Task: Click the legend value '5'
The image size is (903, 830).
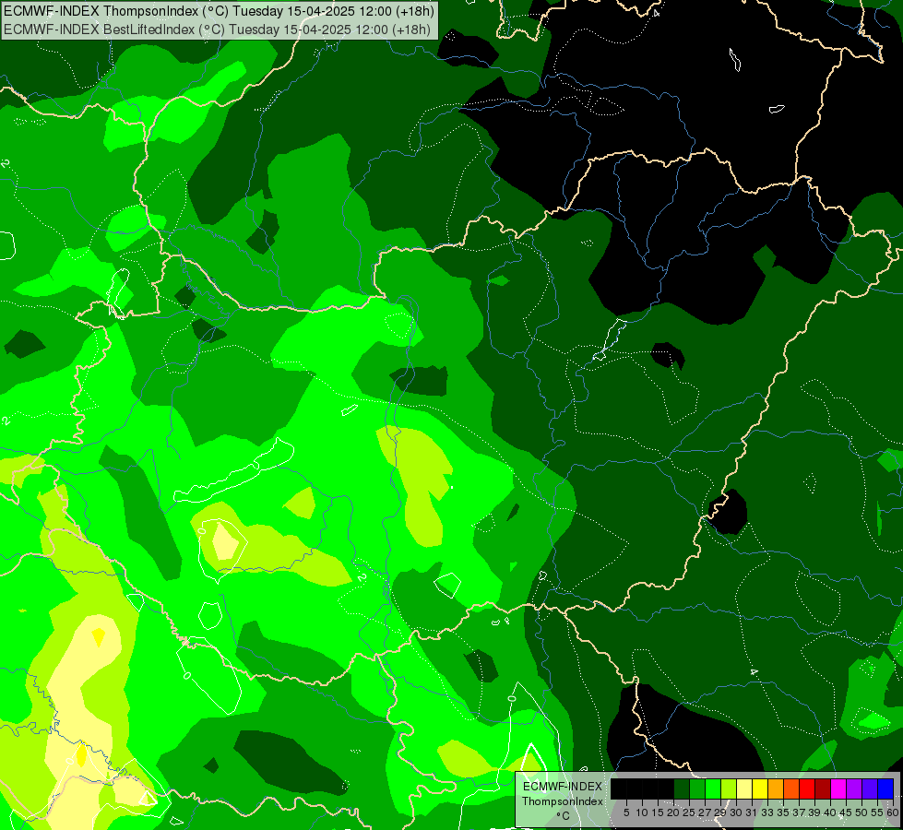Action: click(626, 812)
